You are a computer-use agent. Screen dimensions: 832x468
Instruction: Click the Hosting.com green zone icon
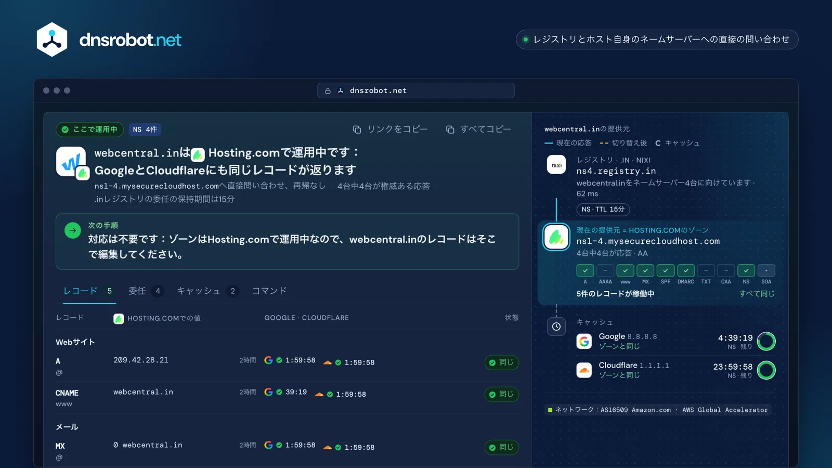(x=556, y=237)
